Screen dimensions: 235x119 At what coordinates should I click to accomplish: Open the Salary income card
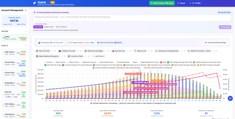pyautogui.click(x=14, y=38)
